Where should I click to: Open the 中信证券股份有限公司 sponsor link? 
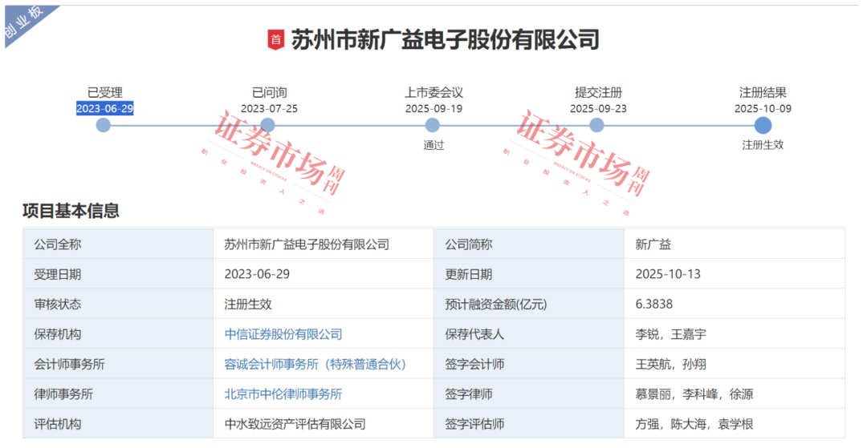283,334
